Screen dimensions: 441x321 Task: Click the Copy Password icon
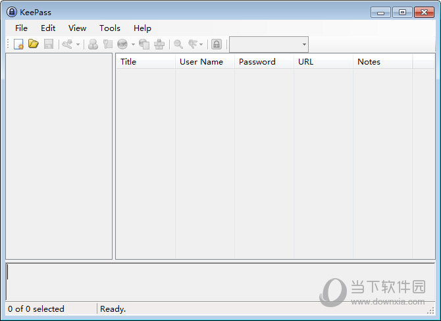108,44
